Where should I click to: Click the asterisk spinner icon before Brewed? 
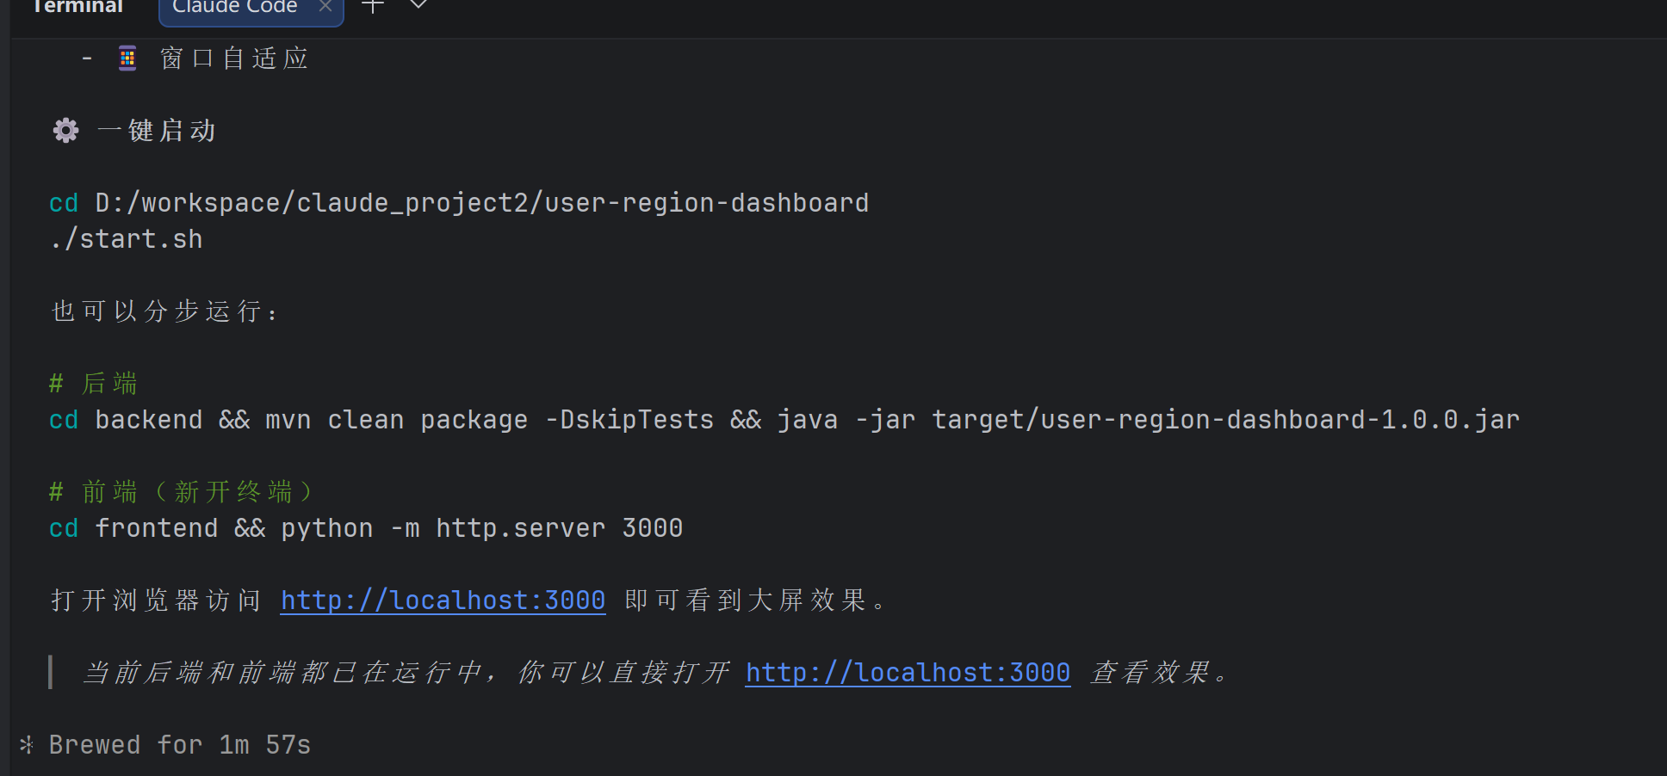click(27, 745)
